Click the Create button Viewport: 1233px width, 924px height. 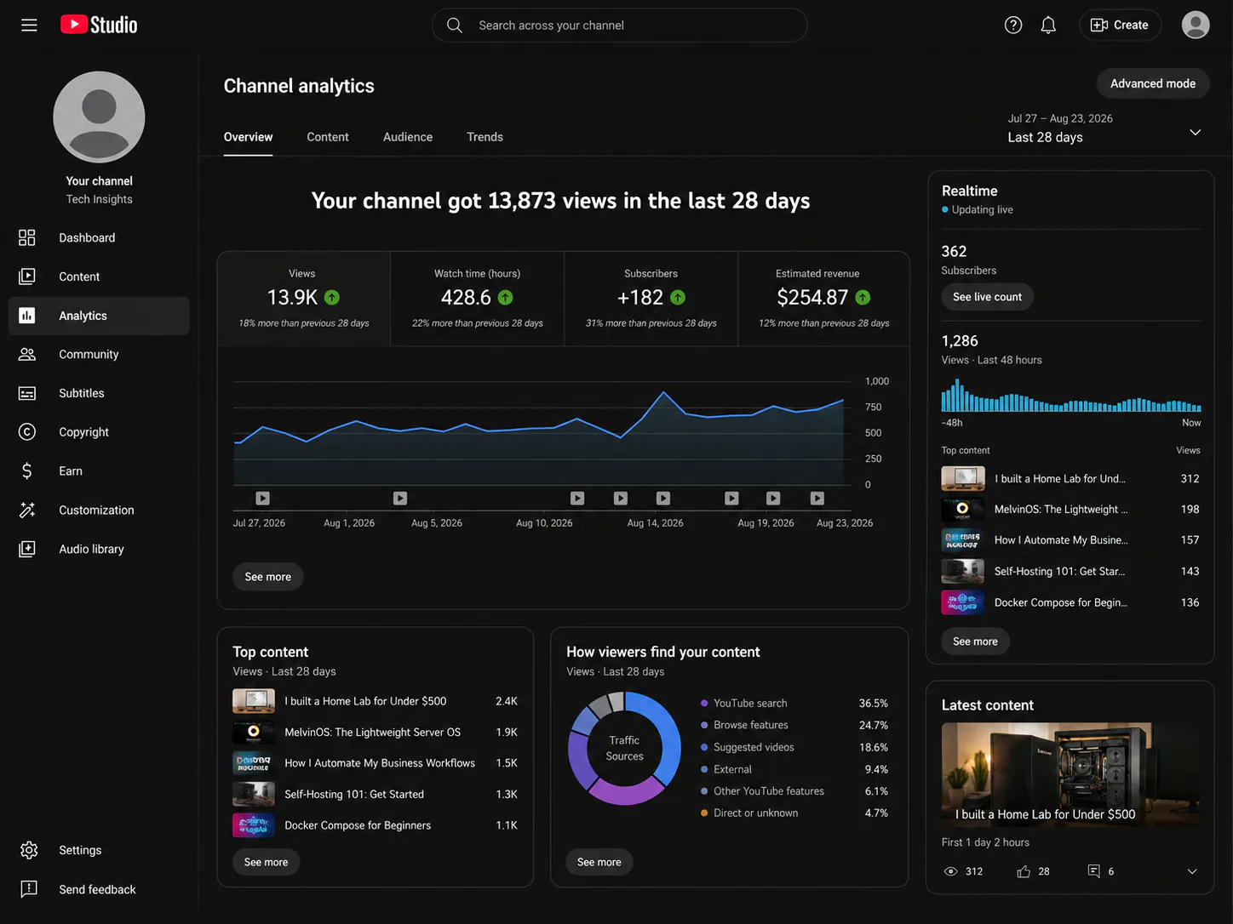click(x=1121, y=25)
